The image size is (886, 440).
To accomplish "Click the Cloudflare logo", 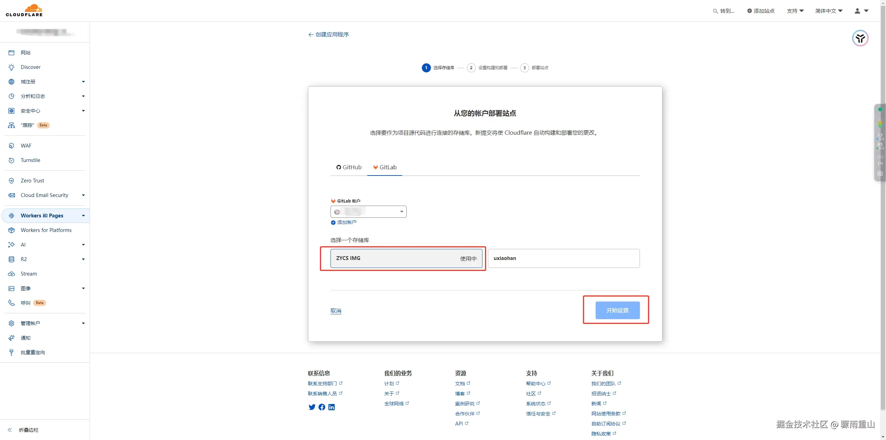I will [24, 10].
